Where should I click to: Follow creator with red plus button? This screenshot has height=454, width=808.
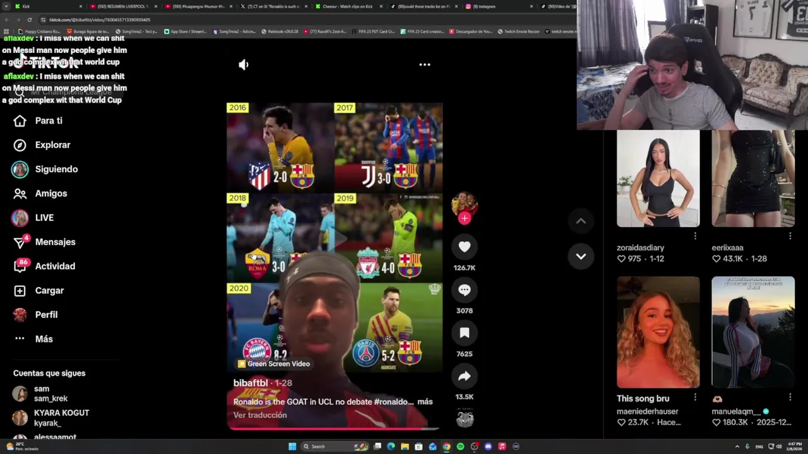pos(465,218)
